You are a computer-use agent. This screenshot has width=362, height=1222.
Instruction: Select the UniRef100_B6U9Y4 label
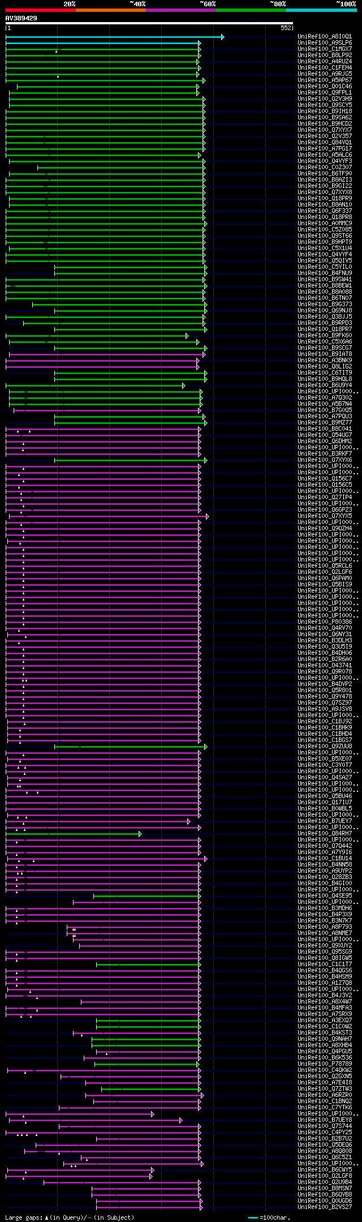click(x=325, y=385)
